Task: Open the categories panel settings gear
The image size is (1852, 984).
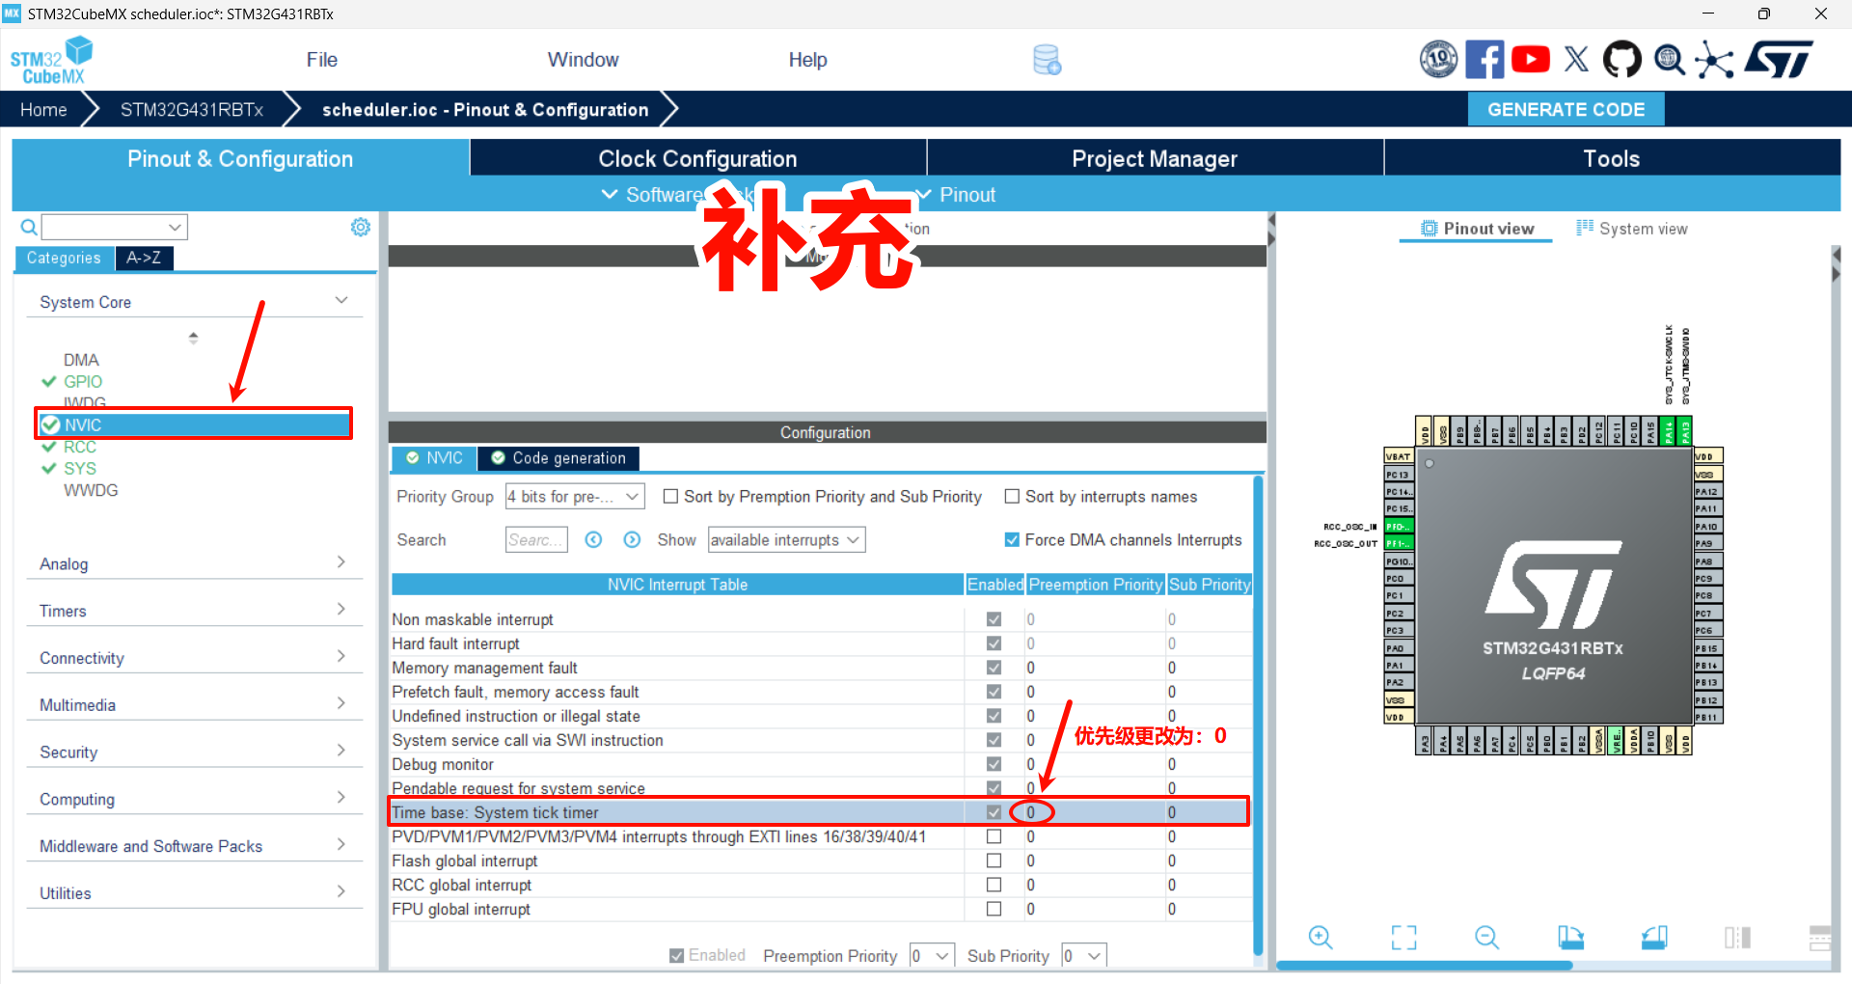Action: click(x=361, y=227)
